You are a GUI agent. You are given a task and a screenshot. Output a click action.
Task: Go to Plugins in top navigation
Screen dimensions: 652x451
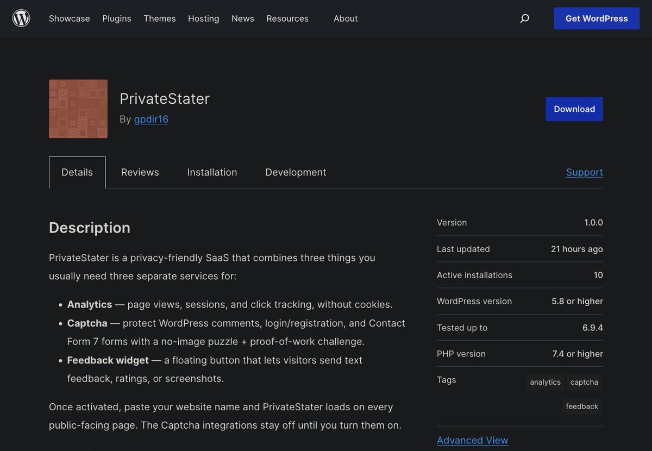(117, 18)
